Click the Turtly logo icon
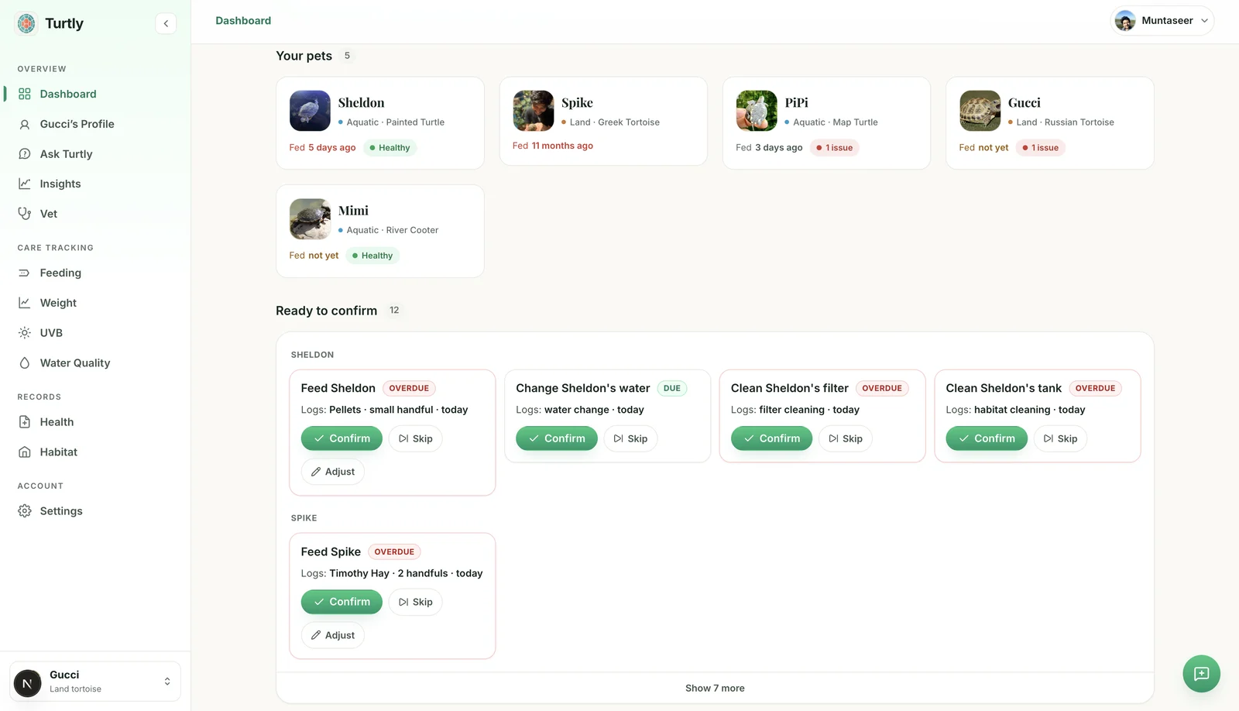This screenshot has width=1239, height=711. (x=26, y=23)
